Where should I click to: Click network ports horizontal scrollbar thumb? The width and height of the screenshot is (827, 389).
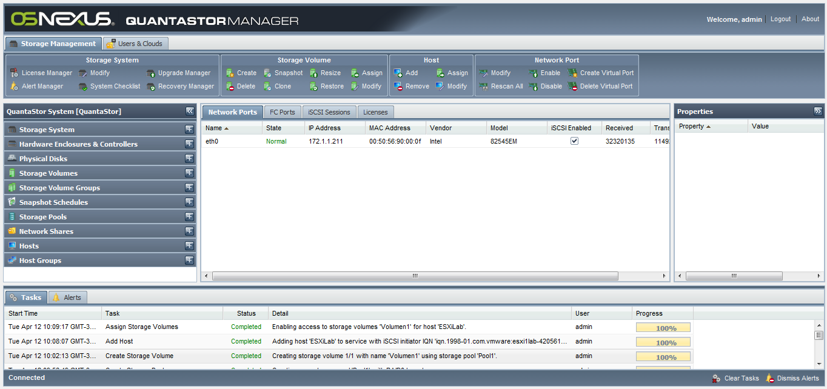pyautogui.click(x=415, y=276)
